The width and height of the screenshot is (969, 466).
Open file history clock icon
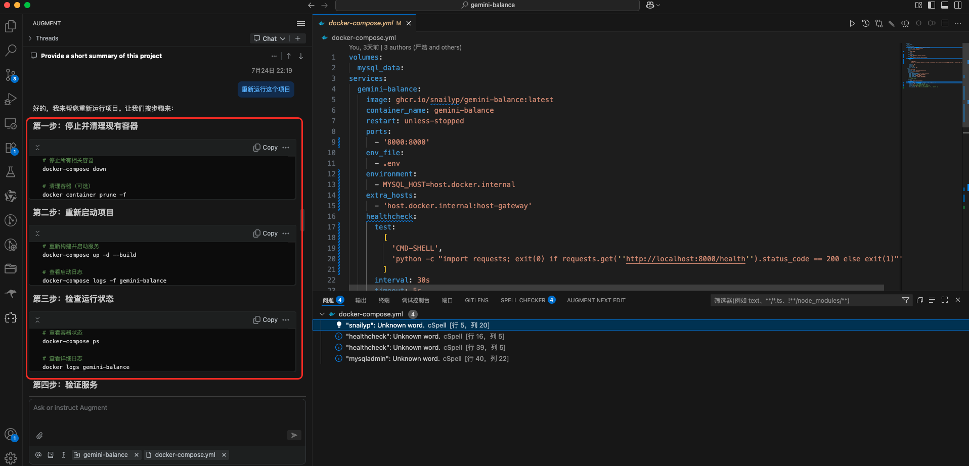point(865,23)
